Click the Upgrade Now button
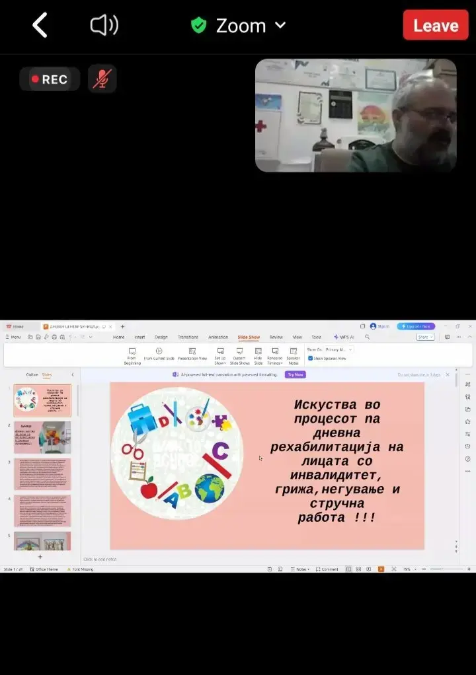Image resolution: width=476 pixels, height=675 pixels. (x=416, y=326)
